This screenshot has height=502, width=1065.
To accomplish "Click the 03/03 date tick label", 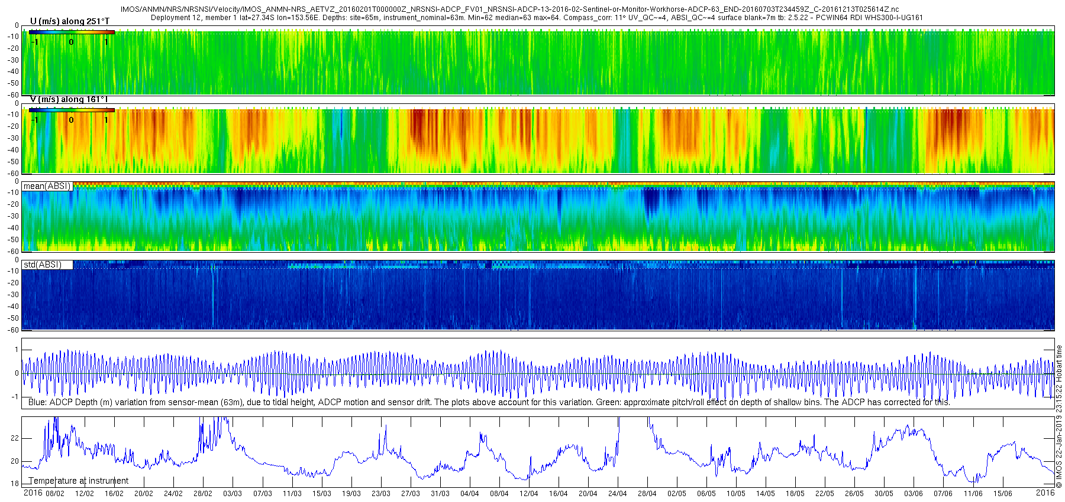I will (232, 494).
